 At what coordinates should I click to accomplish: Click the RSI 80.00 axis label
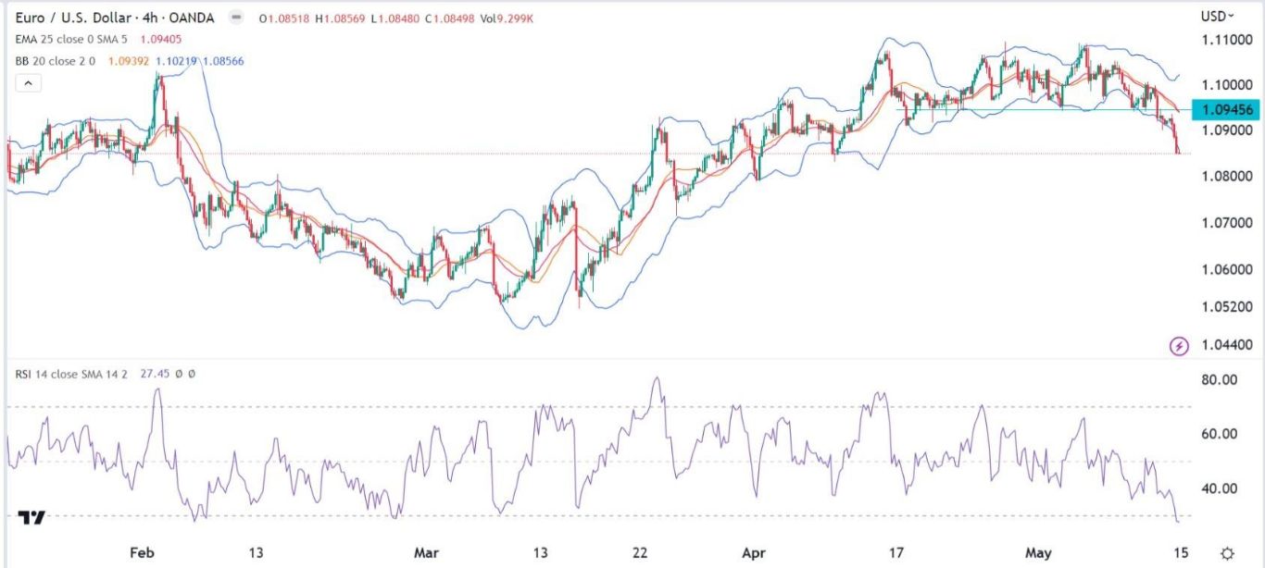pyautogui.click(x=1220, y=379)
